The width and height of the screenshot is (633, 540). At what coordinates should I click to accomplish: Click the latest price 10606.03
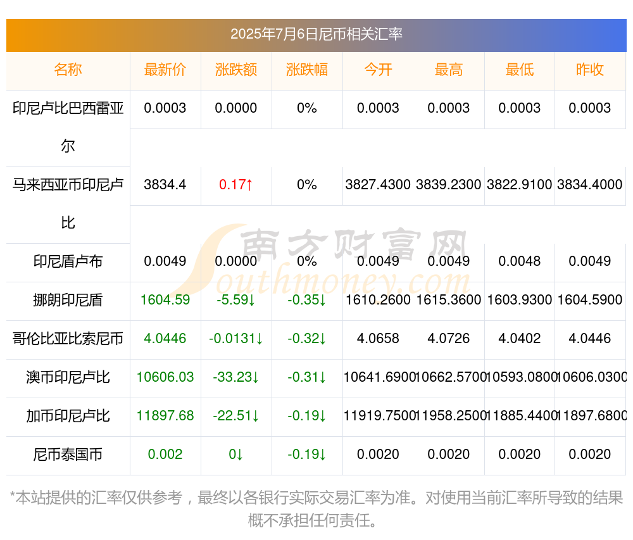(x=165, y=377)
